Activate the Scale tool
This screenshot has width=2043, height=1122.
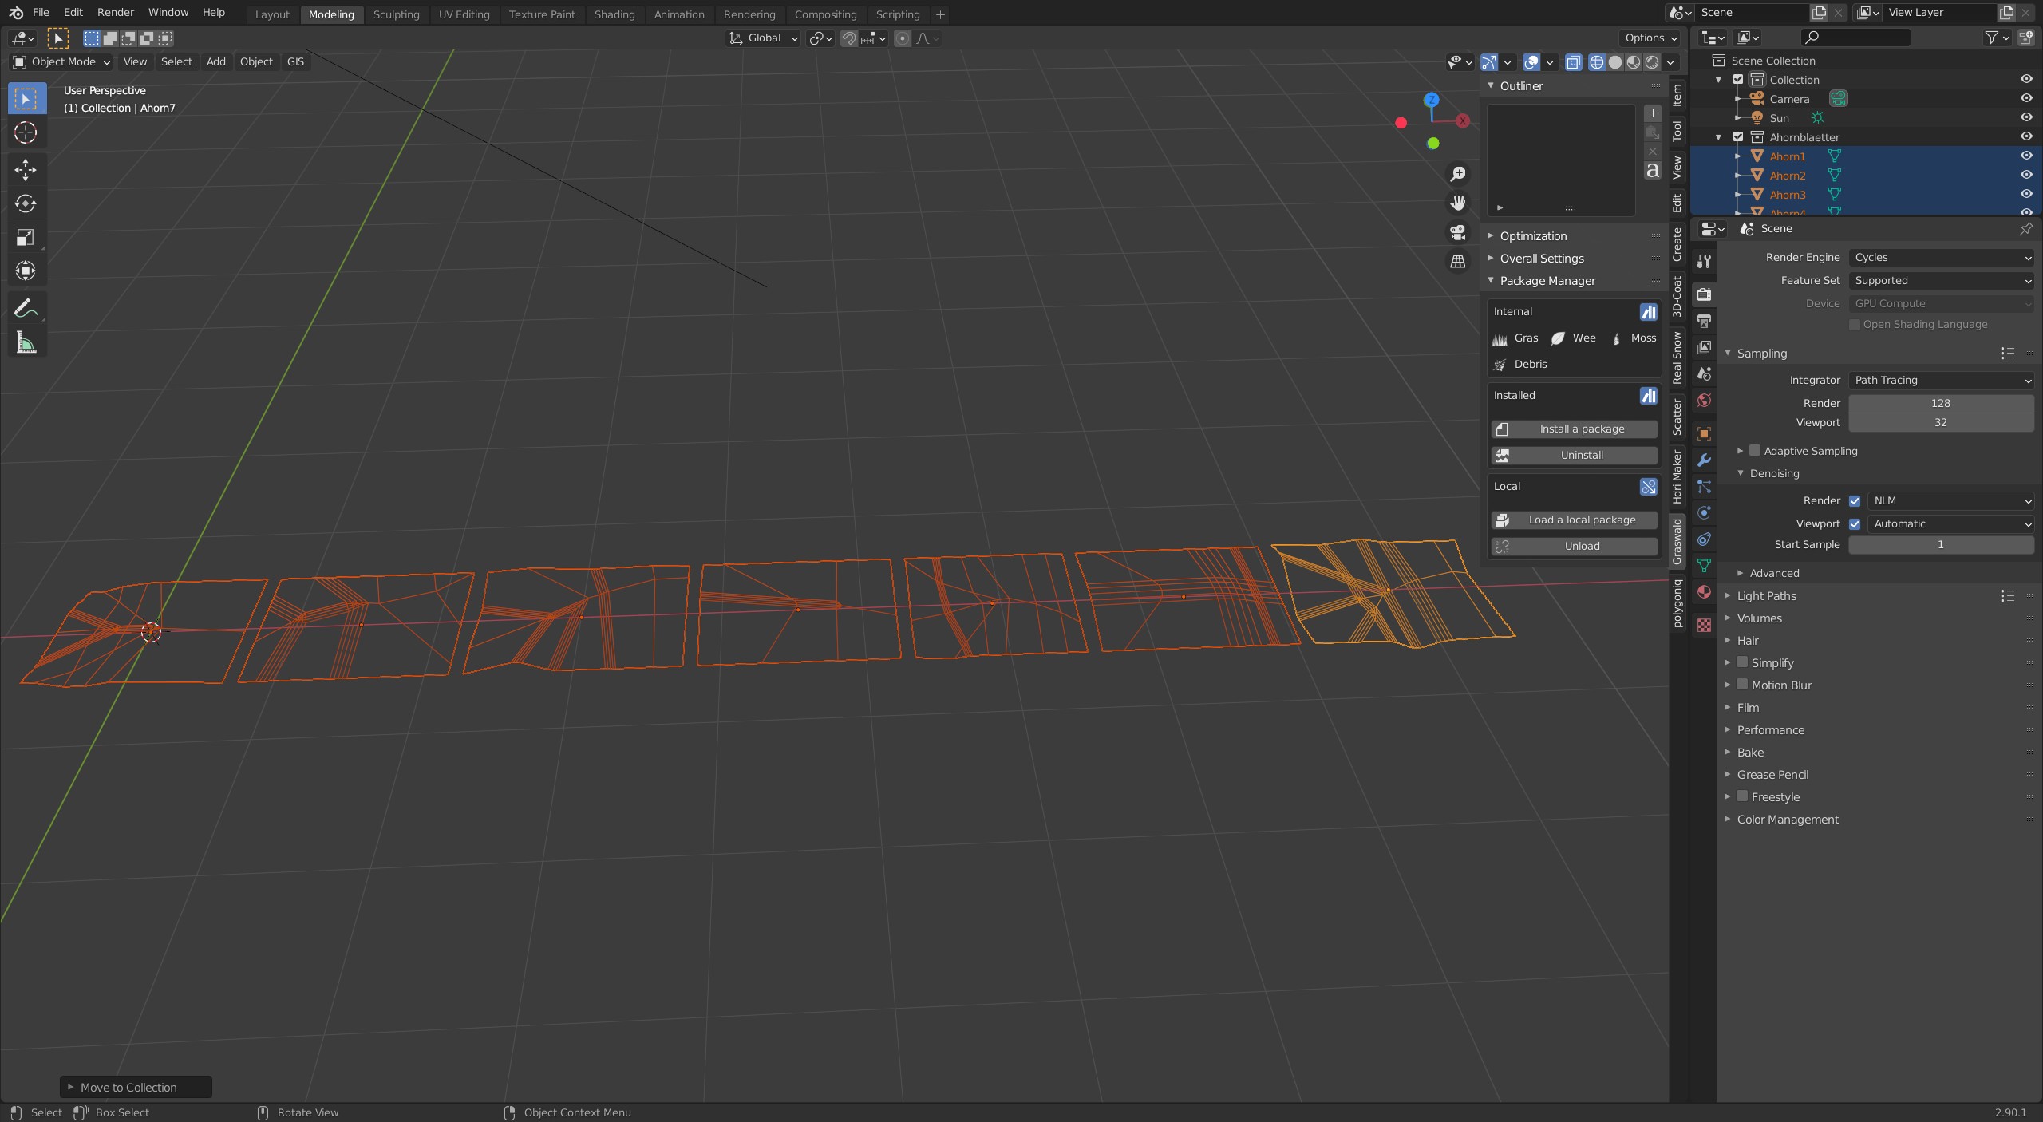pos(26,238)
